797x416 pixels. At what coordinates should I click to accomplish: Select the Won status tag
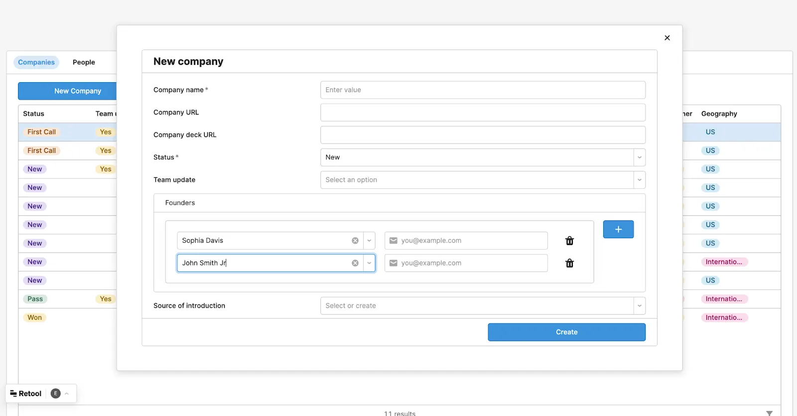[x=34, y=317]
